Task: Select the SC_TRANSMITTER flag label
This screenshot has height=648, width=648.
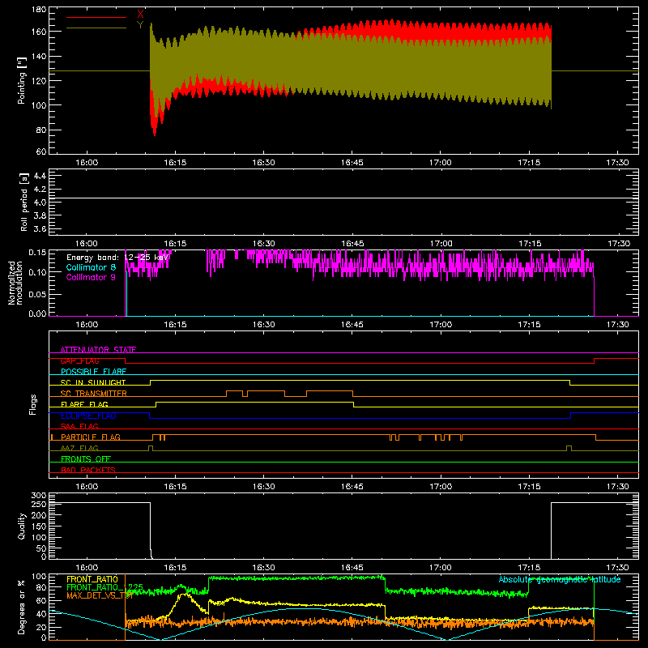Action: pos(94,394)
